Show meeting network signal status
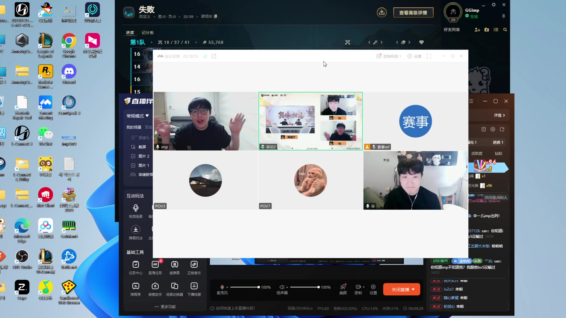Image resolution: width=566 pixels, height=318 pixels. tap(205, 56)
